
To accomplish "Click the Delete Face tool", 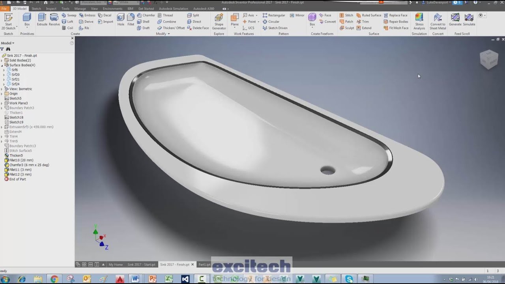I will [x=198, y=28].
